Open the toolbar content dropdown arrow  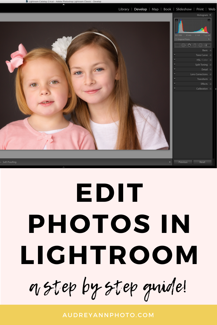pos(170,162)
